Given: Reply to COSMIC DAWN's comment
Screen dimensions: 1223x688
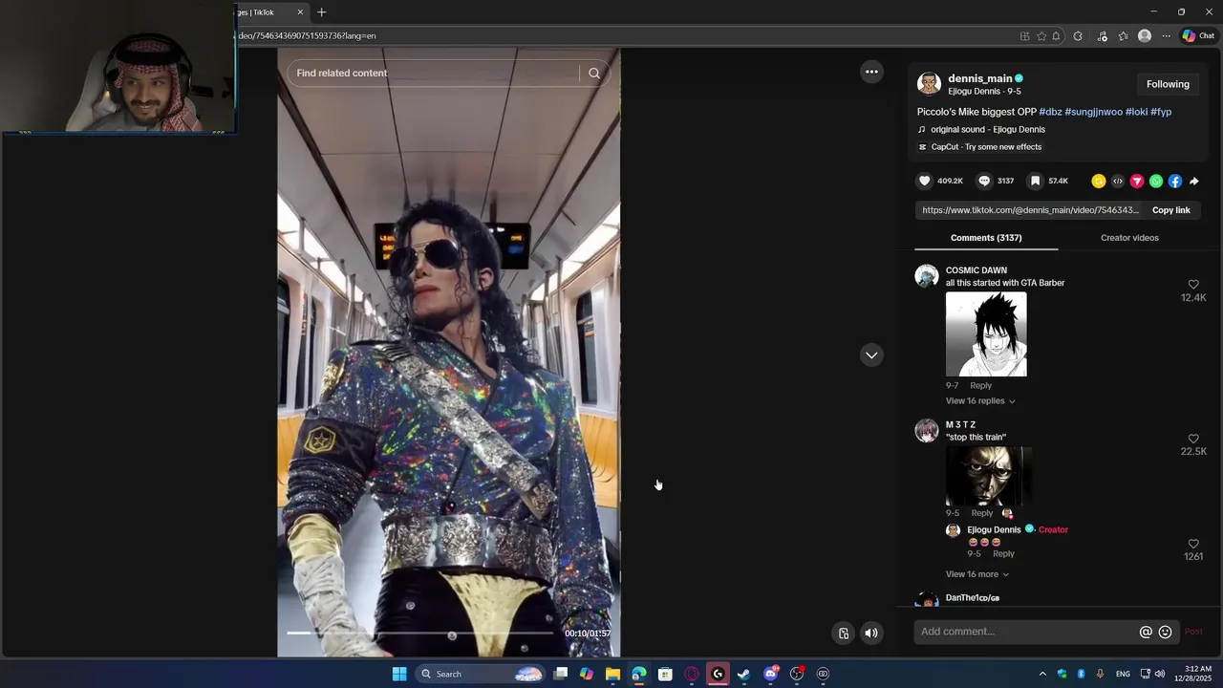Looking at the screenshot, I should [x=980, y=386].
